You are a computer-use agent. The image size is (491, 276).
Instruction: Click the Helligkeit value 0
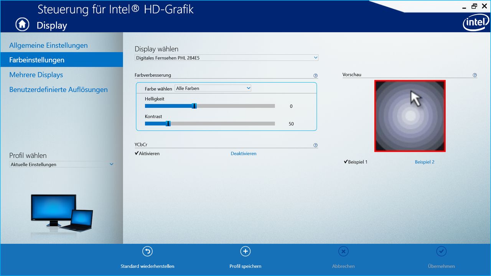click(x=291, y=106)
